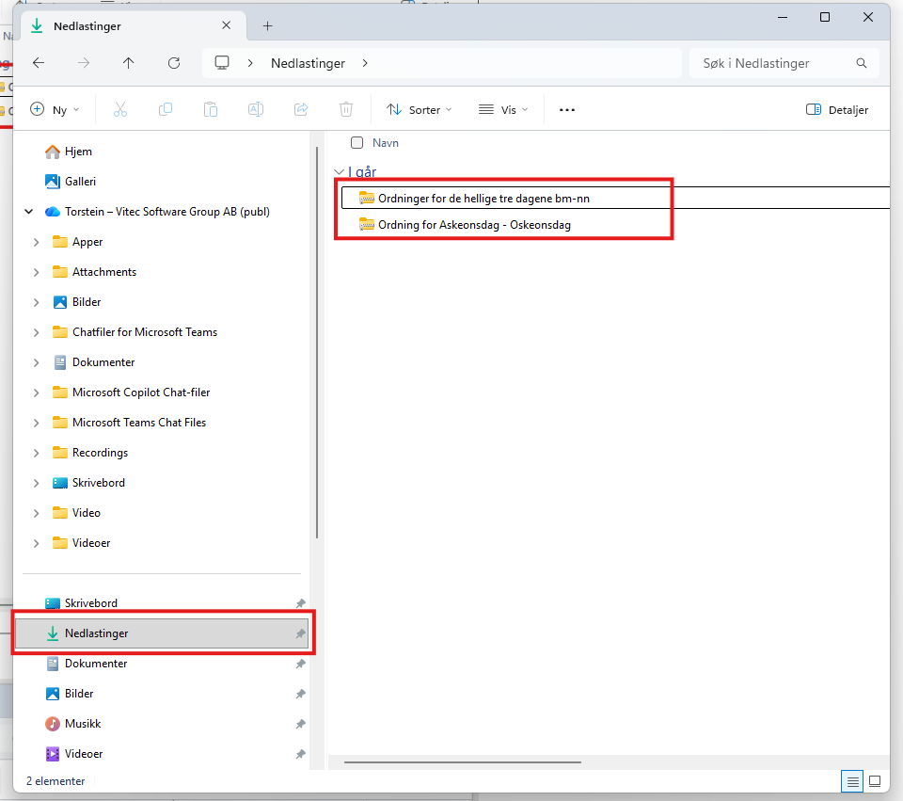Screen dimensions: 903x801
Task: Open the Vis view menu
Action: coord(503,109)
